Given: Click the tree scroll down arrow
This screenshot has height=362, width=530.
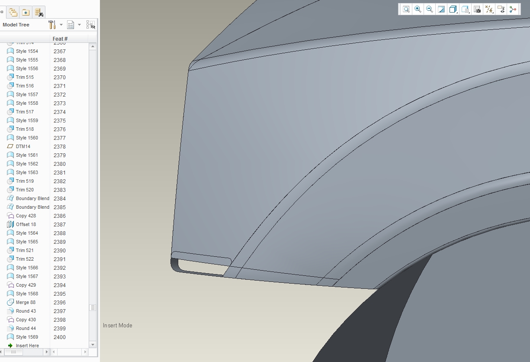Looking at the screenshot, I should (x=93, y=345).
